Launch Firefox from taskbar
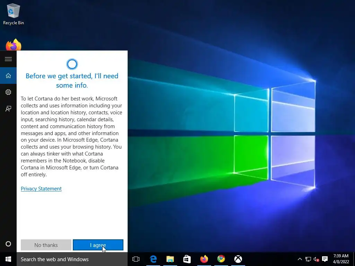This screenshot has height=266, width=355. [204, 259]
